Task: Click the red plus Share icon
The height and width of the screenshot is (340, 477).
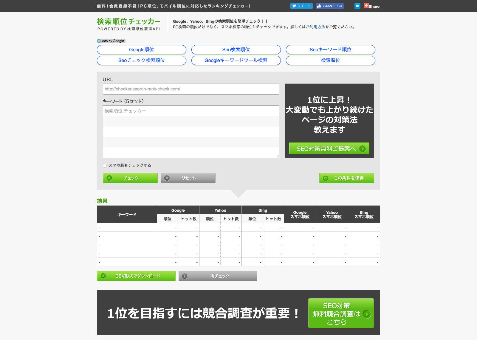Action: 366,6
